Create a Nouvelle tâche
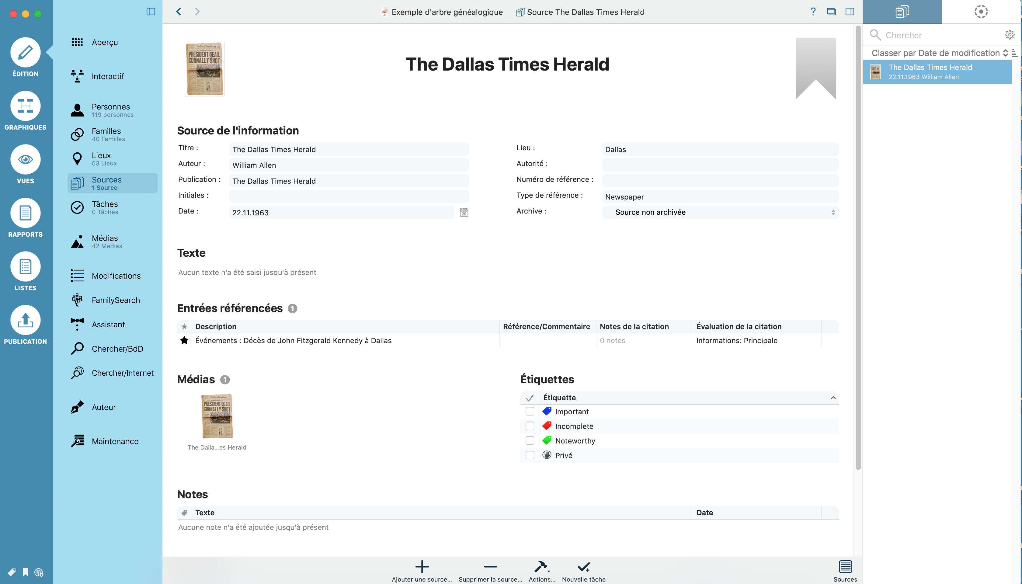The width and height of the screenshot is (1022, 584). tap(584, 571)
